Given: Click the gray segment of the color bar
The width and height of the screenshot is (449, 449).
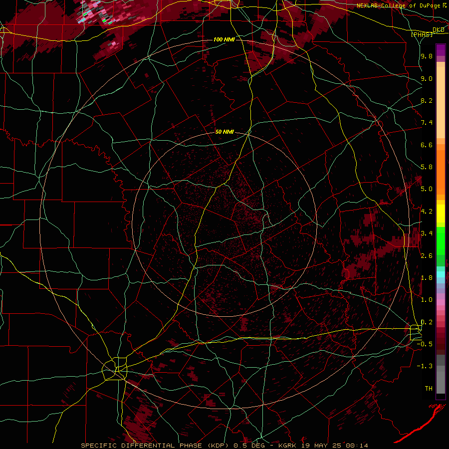Looking at the screenshot, I should pos(441,374).
